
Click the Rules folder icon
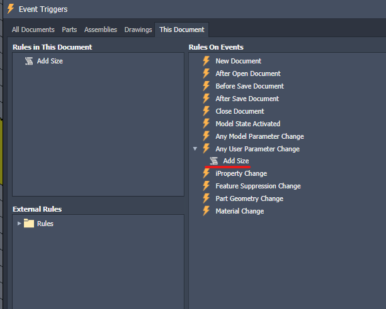29,224
